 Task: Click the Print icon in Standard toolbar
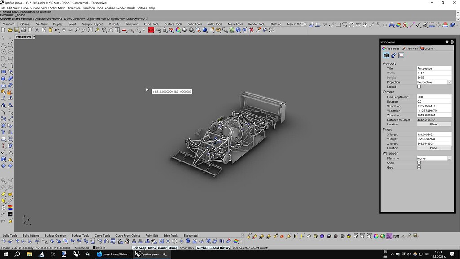click(23, 30)
